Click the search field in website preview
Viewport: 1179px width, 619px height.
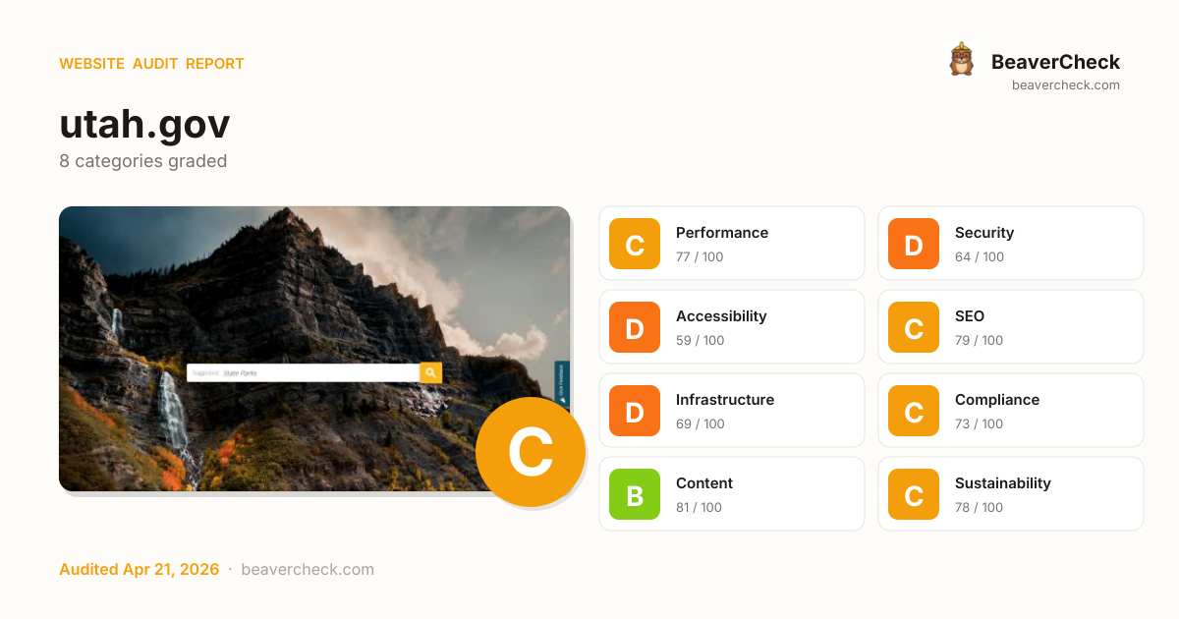[x=303, y=373]
